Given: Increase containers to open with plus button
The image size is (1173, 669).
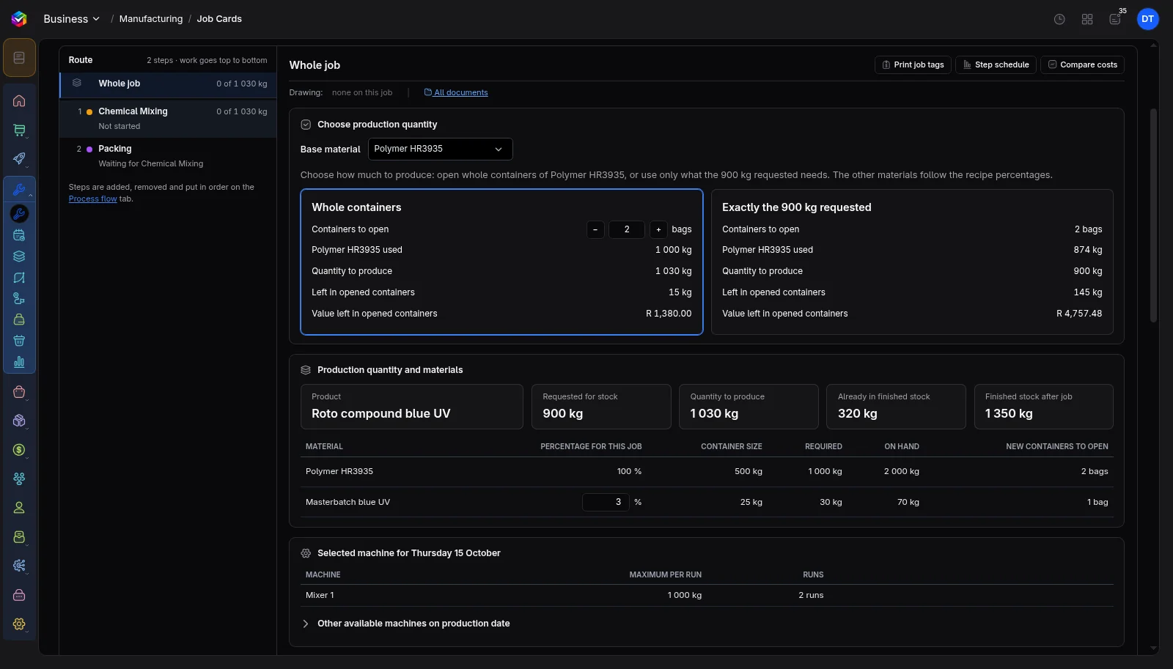Looking at the screenshot, I should point(658,229).
